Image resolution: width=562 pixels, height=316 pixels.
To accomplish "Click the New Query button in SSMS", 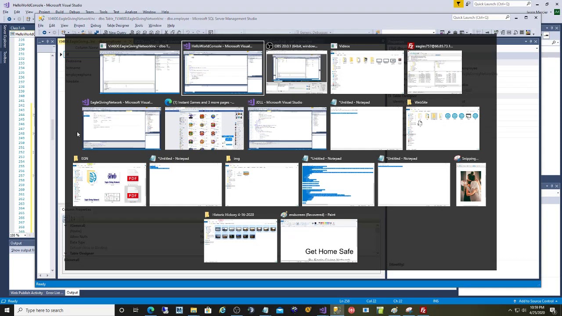I will pos(115,32).
